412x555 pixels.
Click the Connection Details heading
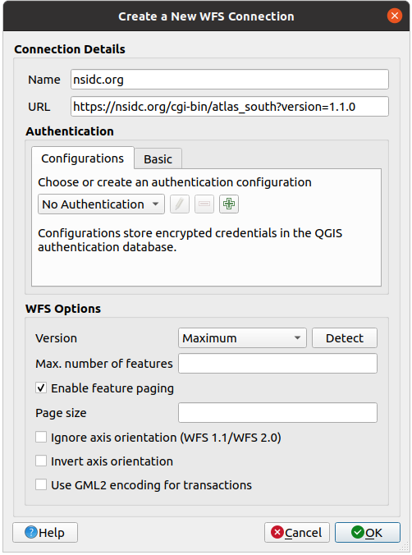tap(70, 49)
